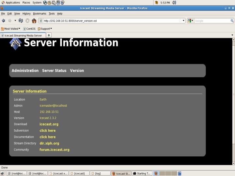
Task: Click the Forward arrow navigation button
Action: [x=10, y=21]
